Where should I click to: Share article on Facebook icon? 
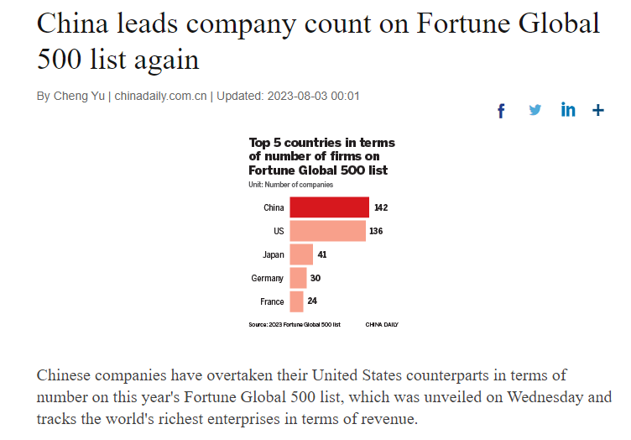coord(501,111)
